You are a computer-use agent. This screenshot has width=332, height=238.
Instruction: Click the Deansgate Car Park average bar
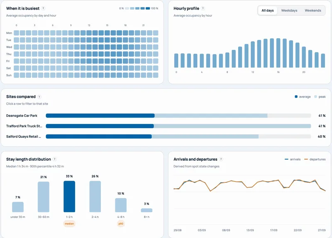coord(100,116)
